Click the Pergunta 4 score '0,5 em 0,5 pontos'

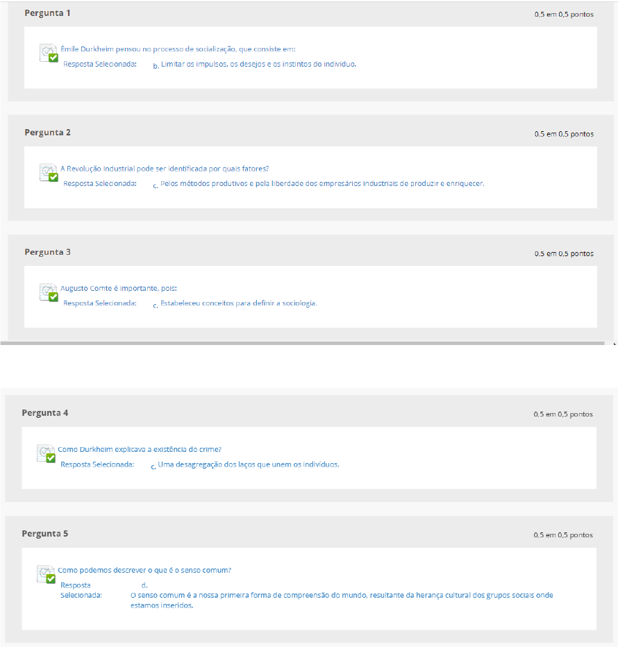coord(563,414)
